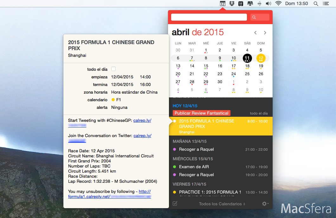This screenshot has height=218, width=336.
Task: Click the red search button in Fantastical
Action: [x=260, y=17]
